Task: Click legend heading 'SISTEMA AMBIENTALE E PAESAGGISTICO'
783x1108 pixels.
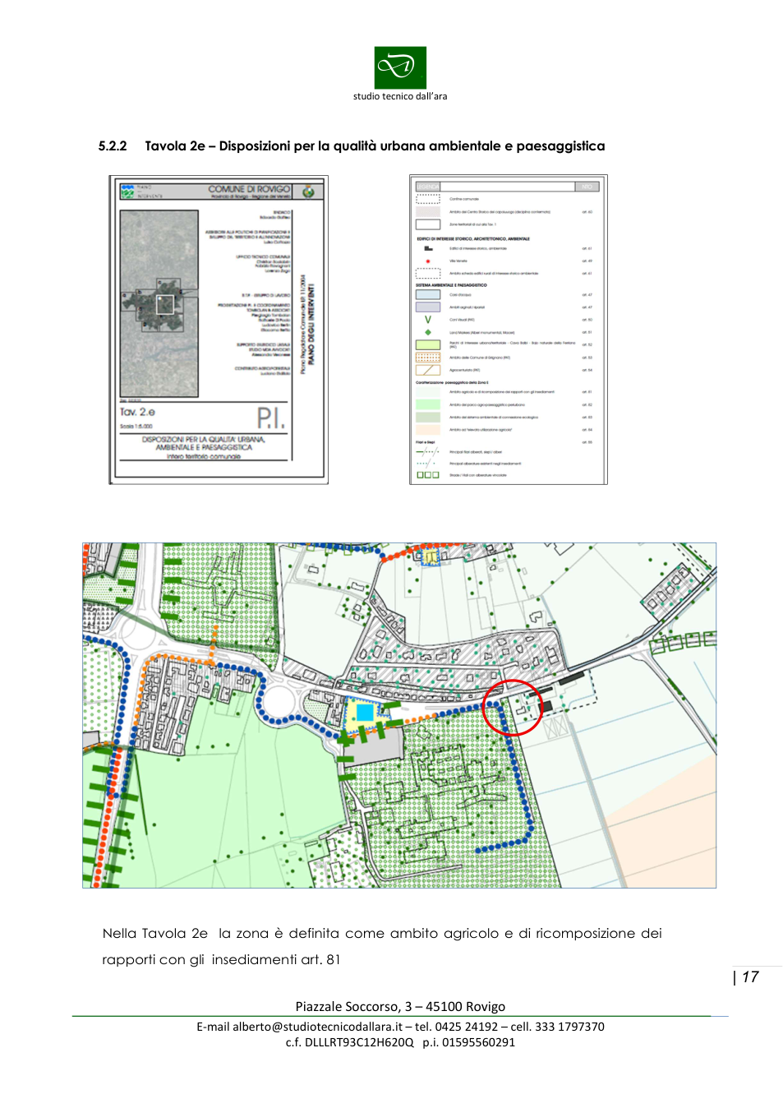Action: point(451,285)
